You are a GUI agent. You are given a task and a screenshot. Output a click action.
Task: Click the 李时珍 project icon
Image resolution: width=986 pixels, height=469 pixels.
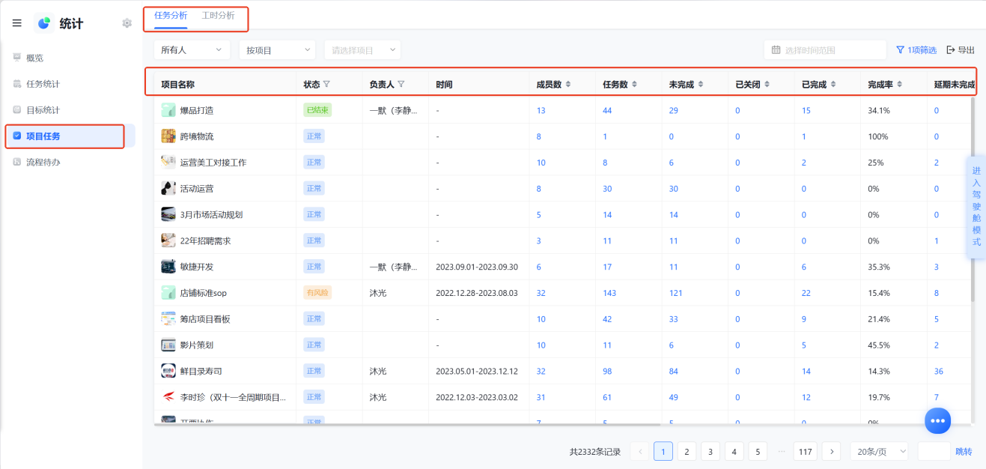pos(168,397)
